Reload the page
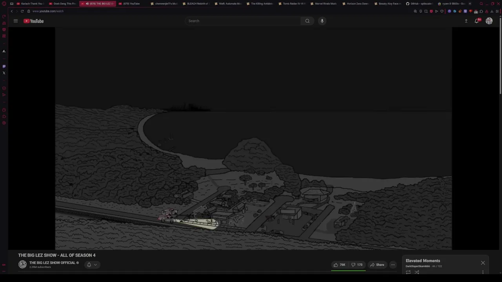 click(22, 11)
